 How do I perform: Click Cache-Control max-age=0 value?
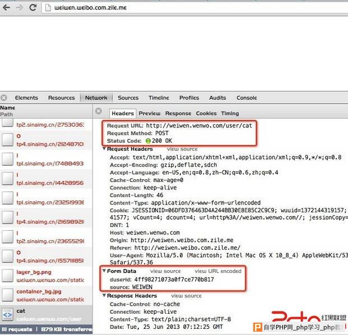tap(168, 180)
